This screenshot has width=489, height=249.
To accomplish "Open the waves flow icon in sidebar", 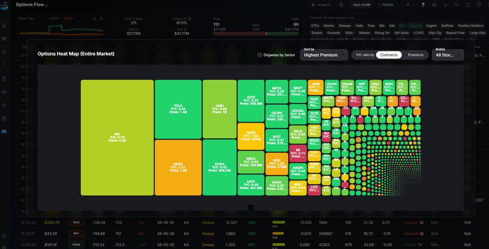I will [x=4, y=39].
